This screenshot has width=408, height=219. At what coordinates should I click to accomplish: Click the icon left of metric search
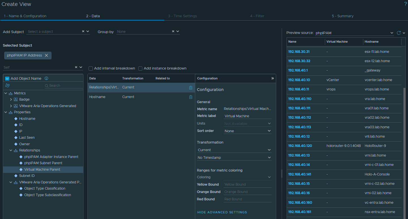click(8, 86)
